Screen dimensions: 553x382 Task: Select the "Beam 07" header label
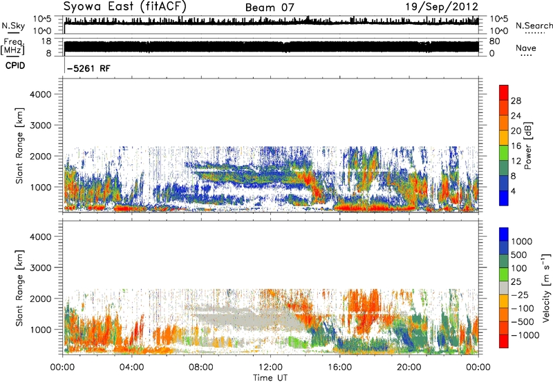click(270, 8)
